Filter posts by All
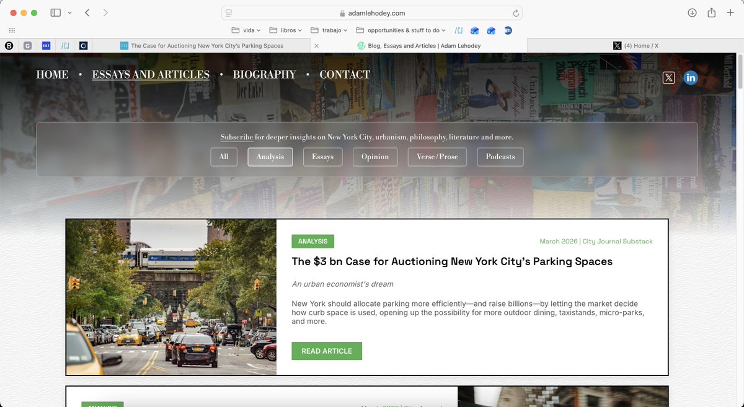Viewport: 744px width, 407px height. 224,157
